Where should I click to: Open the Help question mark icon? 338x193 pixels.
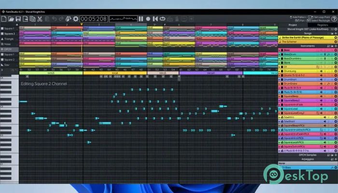click(334, 19)
